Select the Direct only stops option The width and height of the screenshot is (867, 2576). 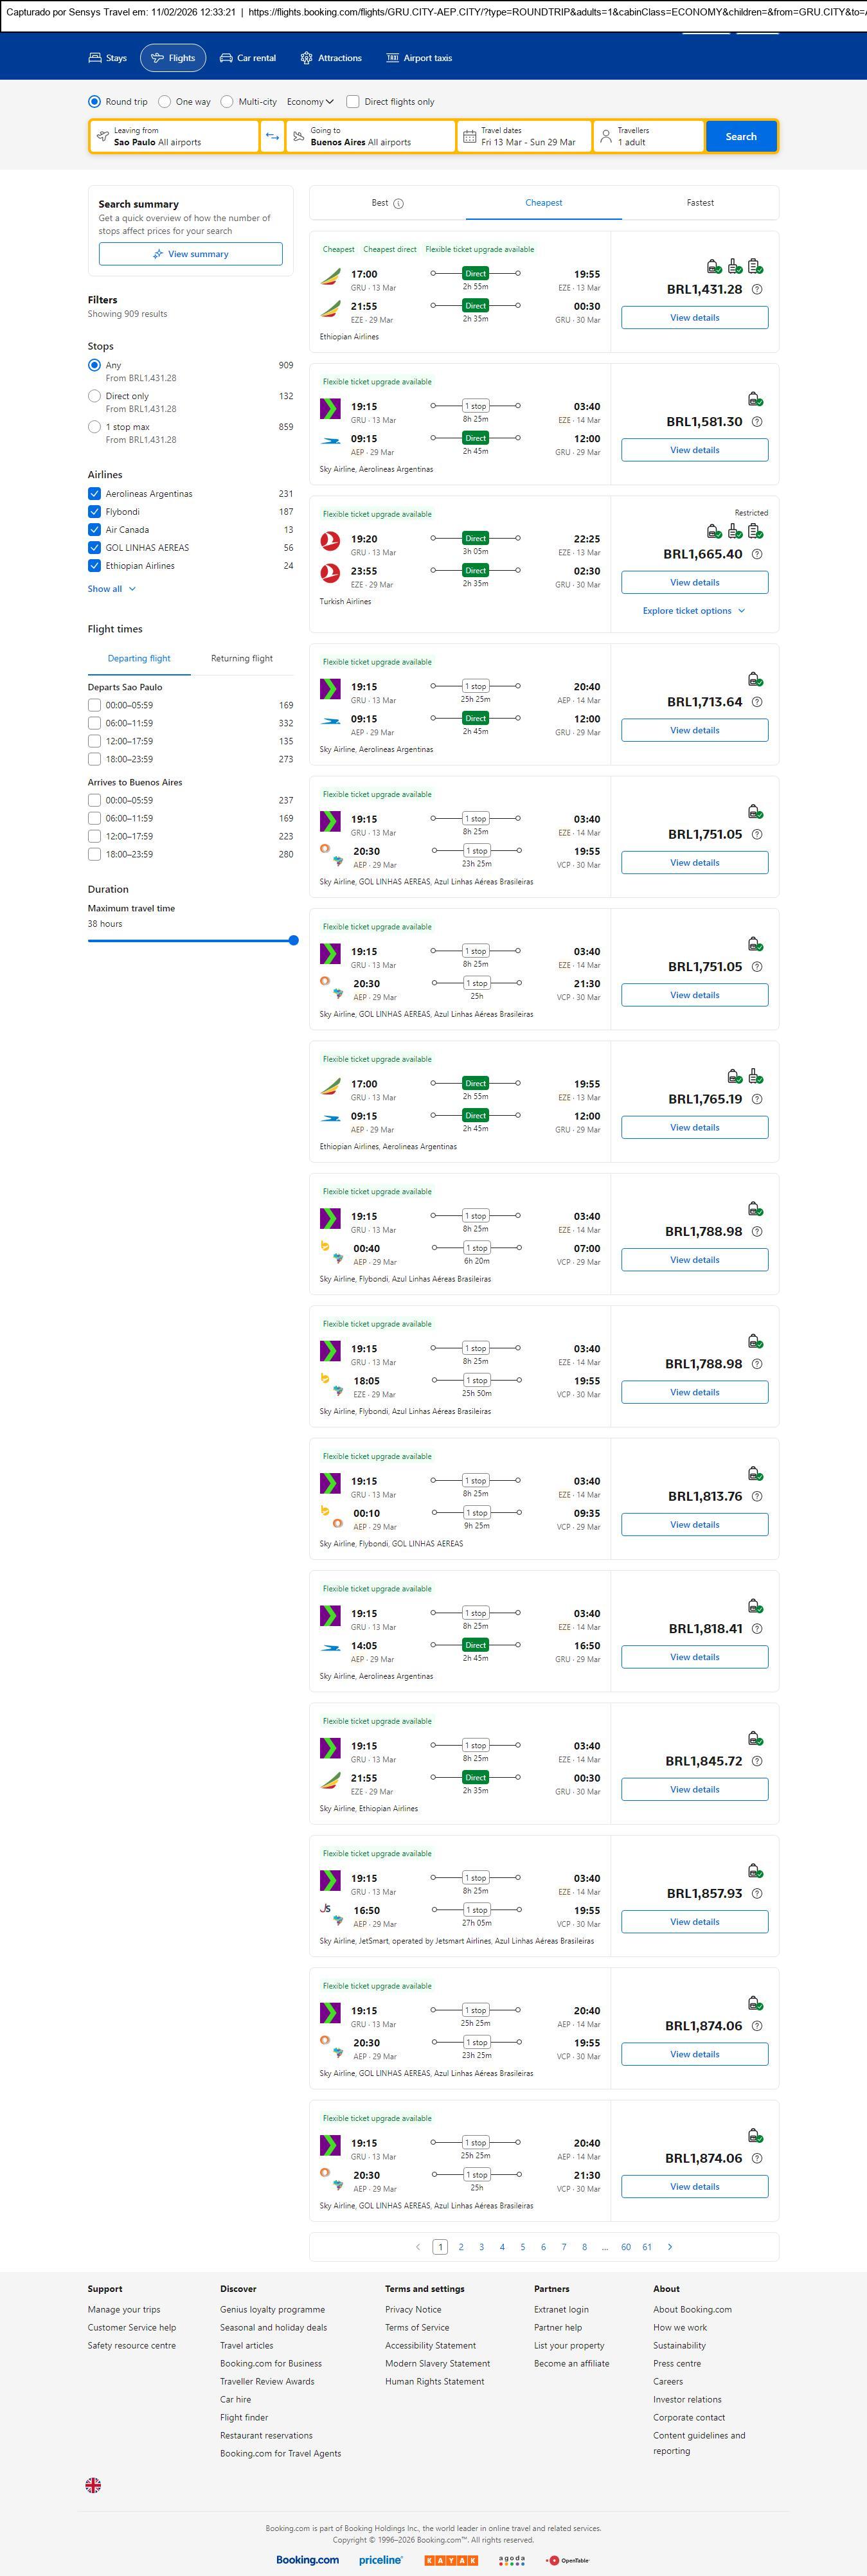click(94, 396)
